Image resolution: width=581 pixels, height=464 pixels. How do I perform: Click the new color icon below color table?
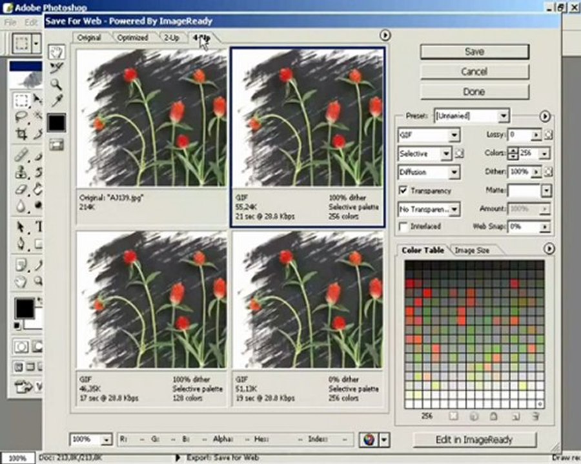[515, 417]
